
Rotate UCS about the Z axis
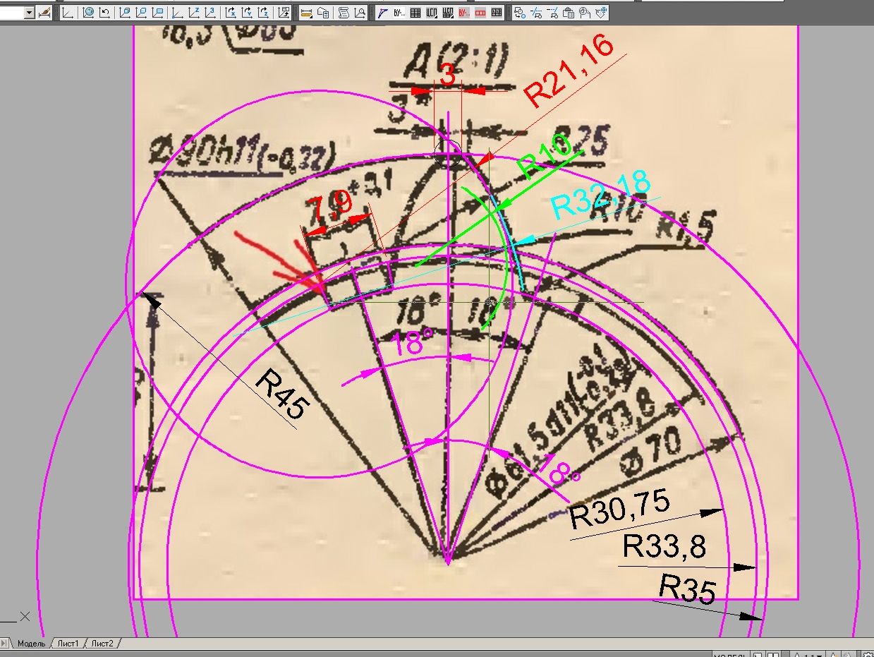click(262, 13)
